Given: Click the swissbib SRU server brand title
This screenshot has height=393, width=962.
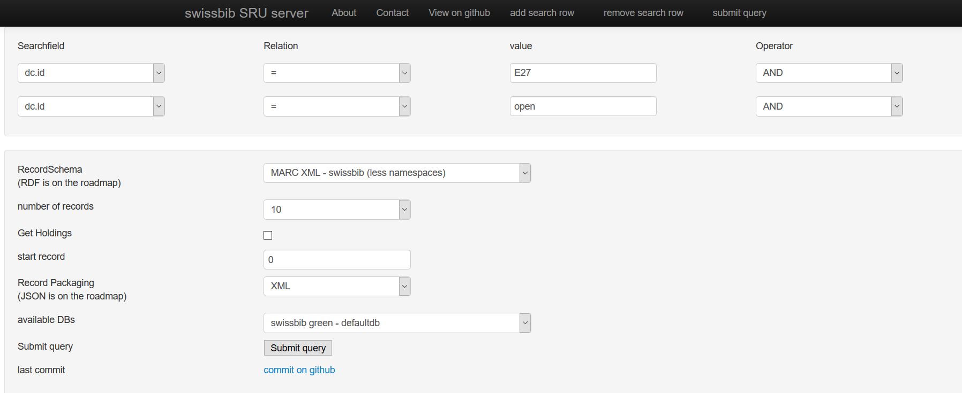Looking at the screenshot, I should [246, 13].
